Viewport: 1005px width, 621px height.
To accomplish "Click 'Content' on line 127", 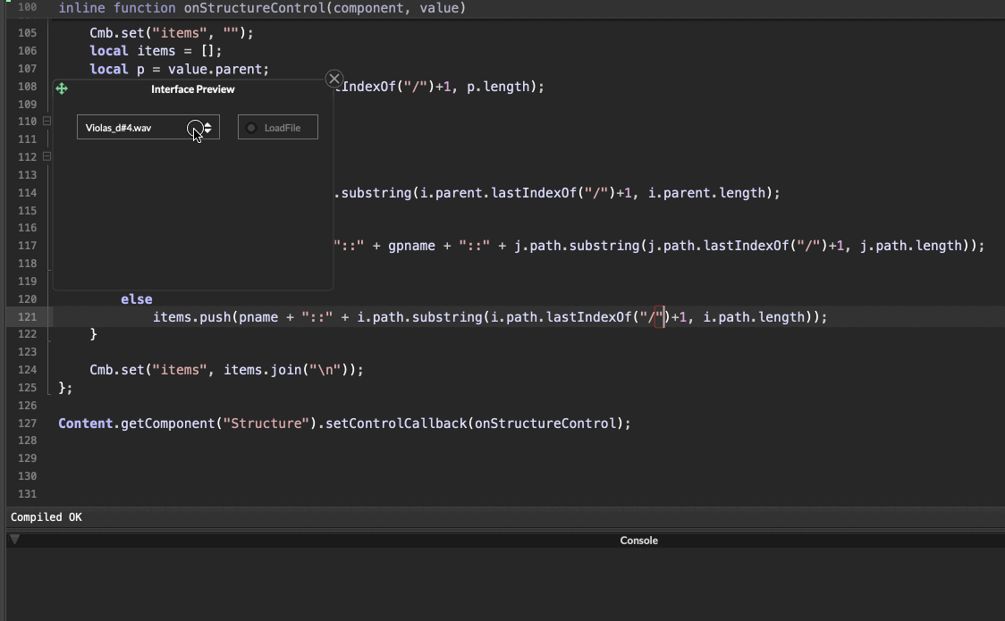I will tap(85, 424).
